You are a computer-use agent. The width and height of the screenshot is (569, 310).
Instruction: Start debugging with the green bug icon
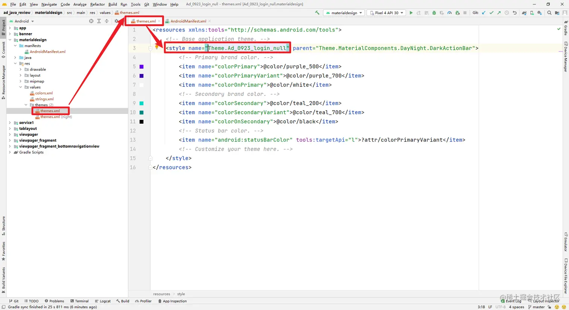[x=434, y=13]
